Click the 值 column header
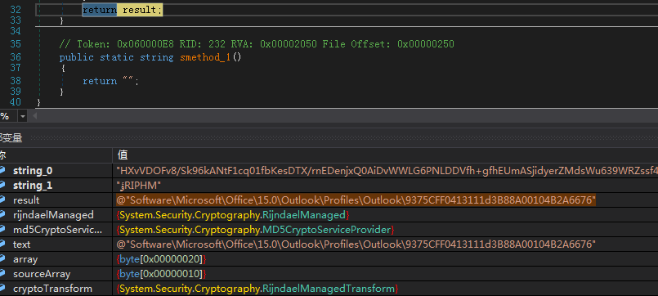This screenshot has width=658, height=296. coord(123,155)
